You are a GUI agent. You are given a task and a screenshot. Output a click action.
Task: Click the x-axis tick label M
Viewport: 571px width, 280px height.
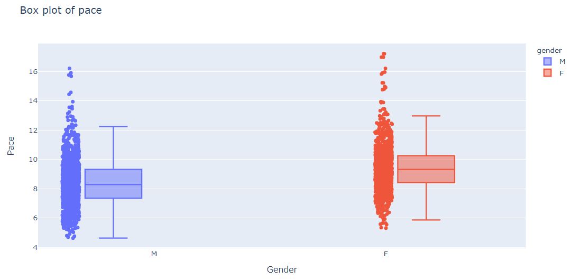[154, 254]
